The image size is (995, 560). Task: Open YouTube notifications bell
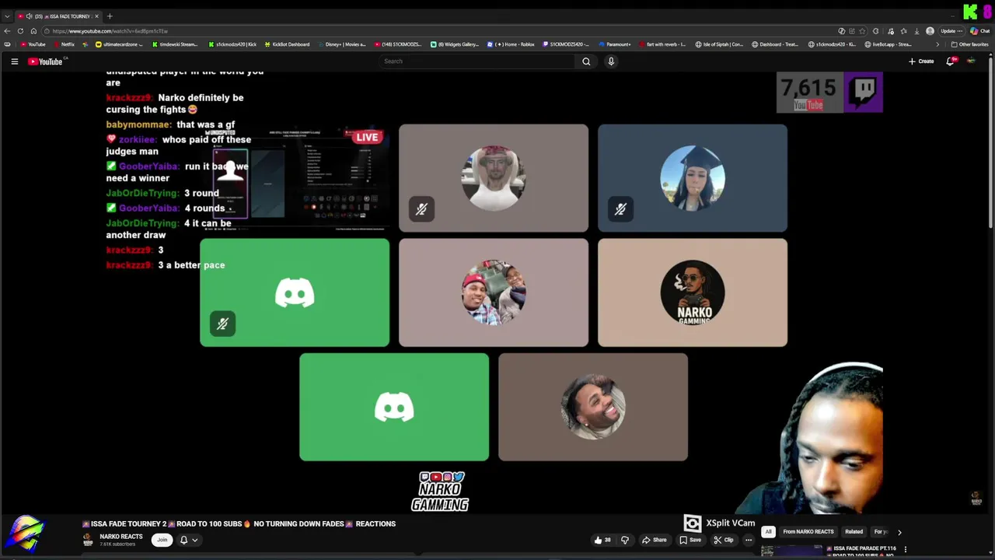point(950,61)
